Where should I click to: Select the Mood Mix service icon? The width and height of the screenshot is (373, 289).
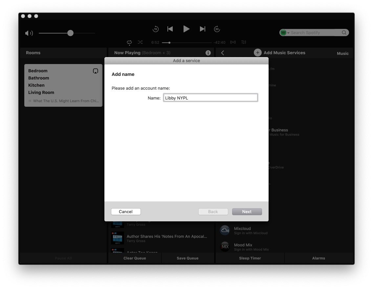[x=225, y=247]
